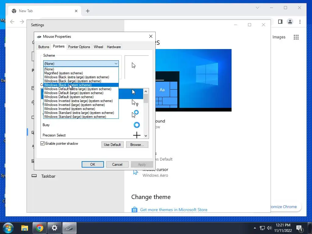Screen dimensions: 312x234
Task: Switch to Chrome on taskbar
Action: [x=39, y=228]
